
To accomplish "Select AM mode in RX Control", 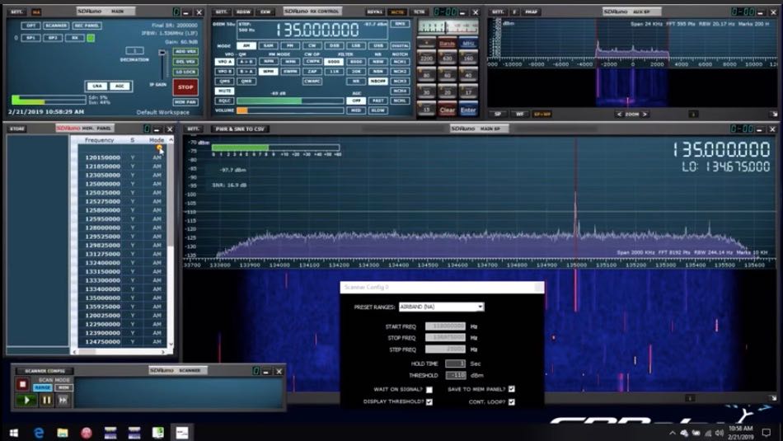I will pyautogui.click(x=246, y=45).
